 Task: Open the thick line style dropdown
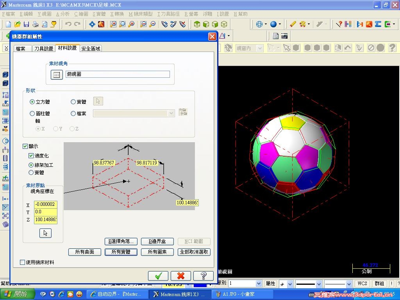[x=319, y=284]
